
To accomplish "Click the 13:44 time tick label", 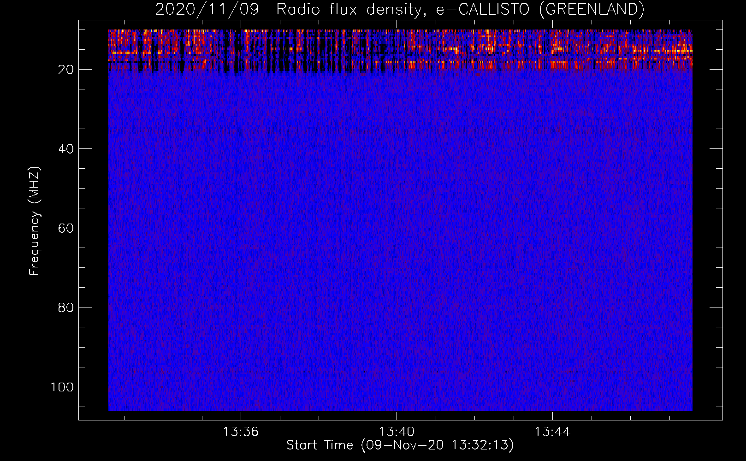I will tap(552, 432).
